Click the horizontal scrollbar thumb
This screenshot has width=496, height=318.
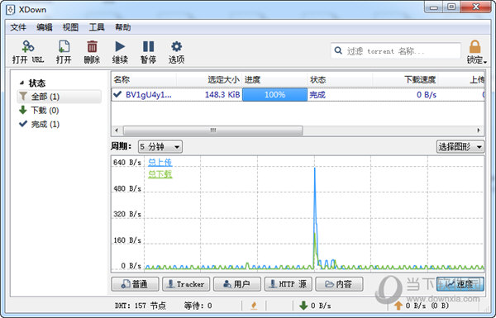click(x=213, y=131)
